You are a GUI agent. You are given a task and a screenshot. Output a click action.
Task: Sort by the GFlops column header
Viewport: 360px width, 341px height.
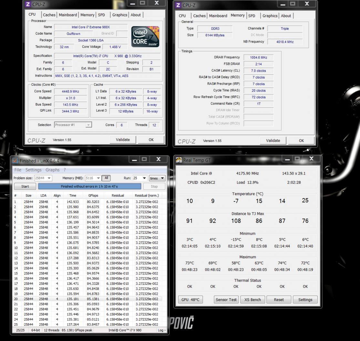[93, 195]
